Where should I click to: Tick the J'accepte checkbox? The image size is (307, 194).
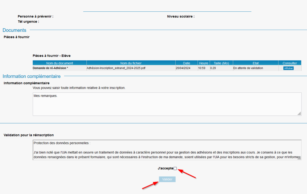coord(175,168)
